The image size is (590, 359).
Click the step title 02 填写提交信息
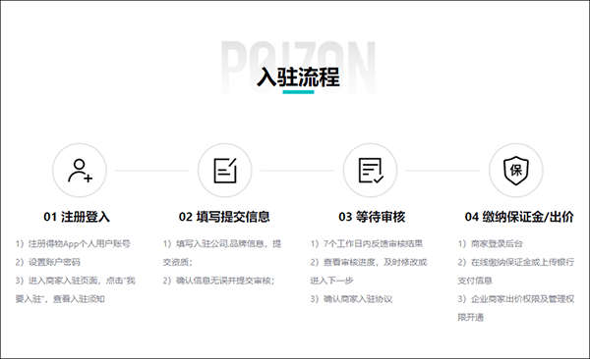(224, 217)
